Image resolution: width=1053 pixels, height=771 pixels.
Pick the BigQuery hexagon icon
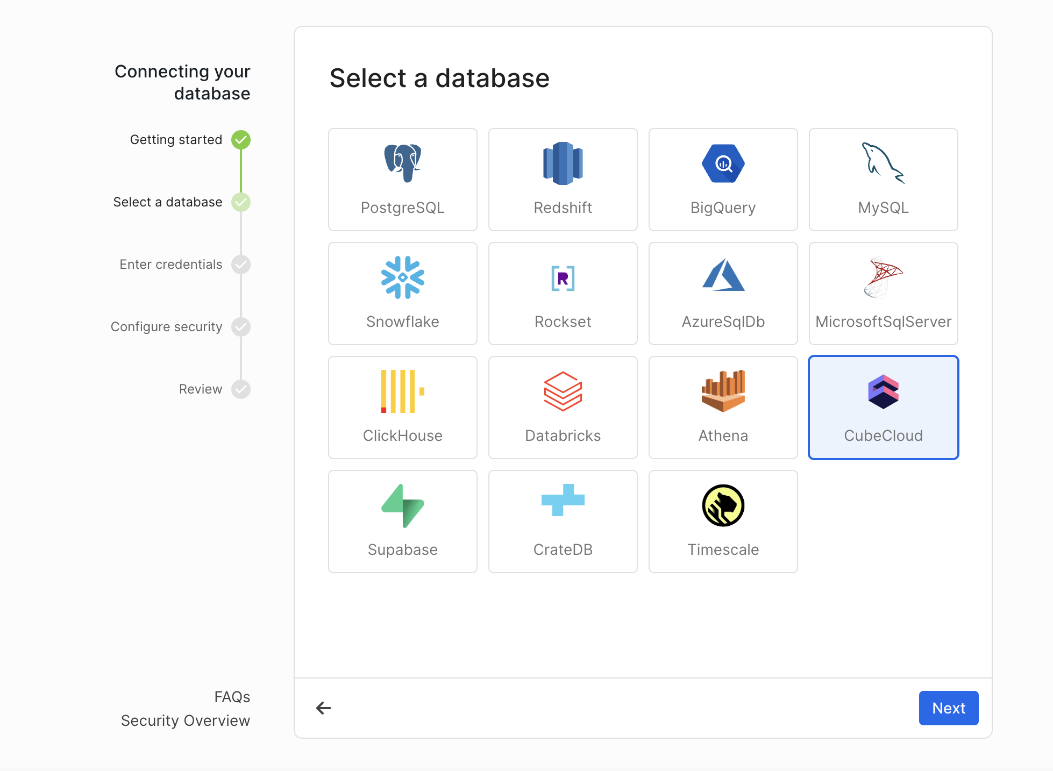[723, 163]
